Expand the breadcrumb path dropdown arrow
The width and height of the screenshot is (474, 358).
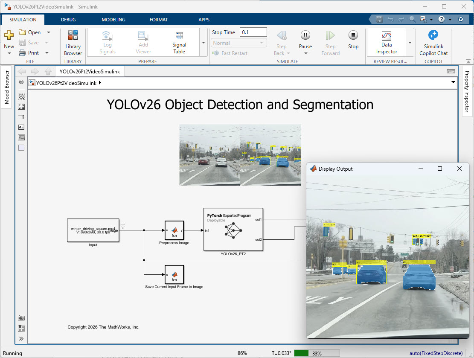click(453, 82)
